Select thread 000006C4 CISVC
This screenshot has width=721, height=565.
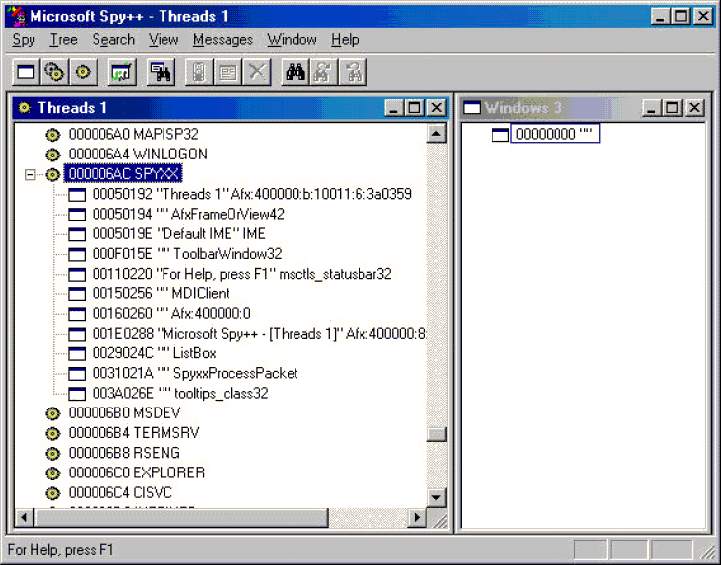(120, 493)
